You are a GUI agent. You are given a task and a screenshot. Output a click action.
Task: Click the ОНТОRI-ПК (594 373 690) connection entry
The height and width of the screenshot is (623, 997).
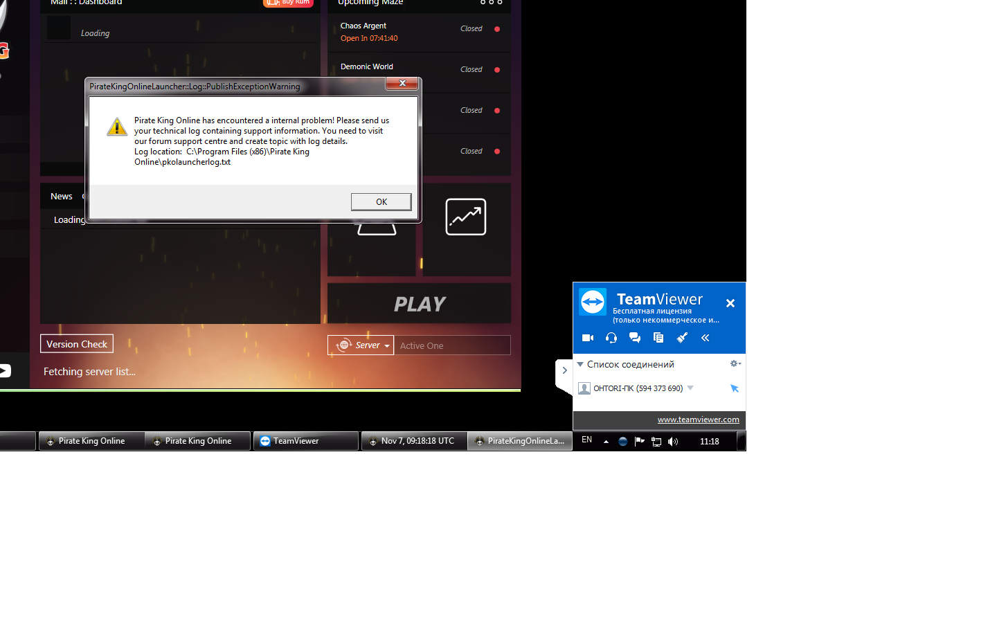coord(638,388)
